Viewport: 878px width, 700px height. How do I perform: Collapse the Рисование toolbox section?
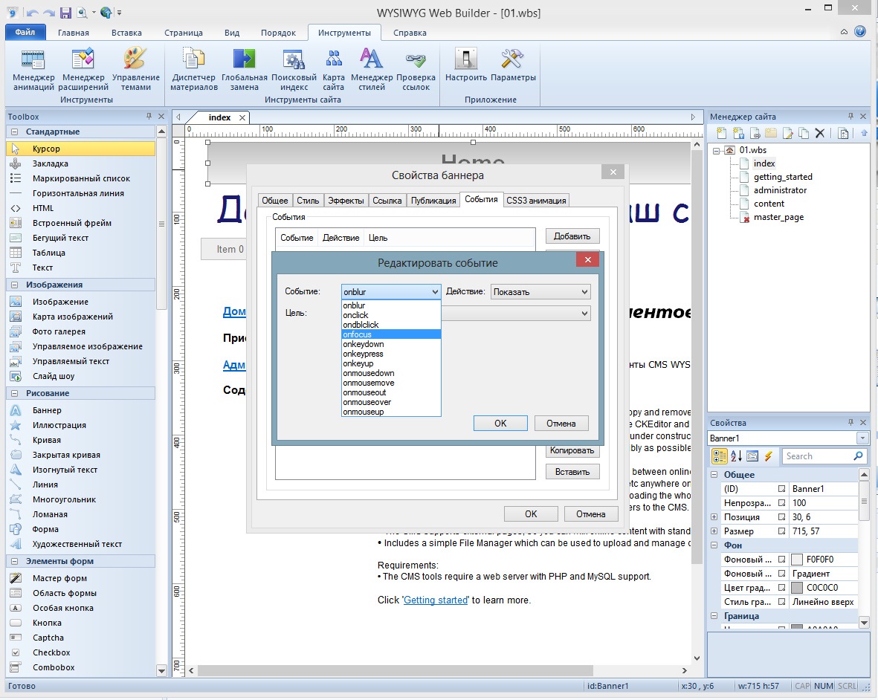tap(15, 393)
